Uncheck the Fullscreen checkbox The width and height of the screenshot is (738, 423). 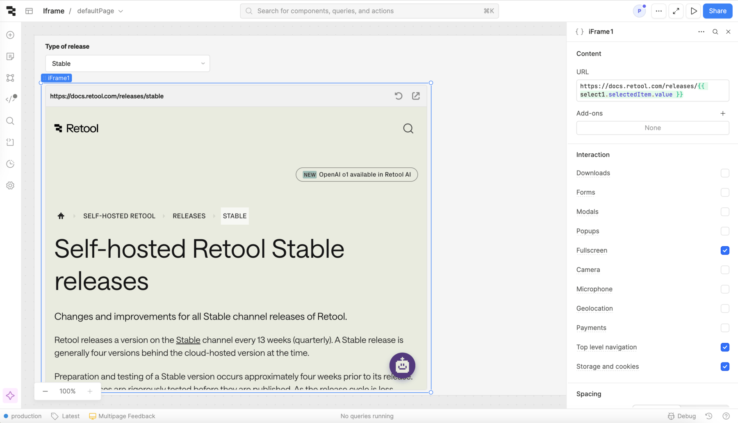pyautogui.click(x=725, y=250)
